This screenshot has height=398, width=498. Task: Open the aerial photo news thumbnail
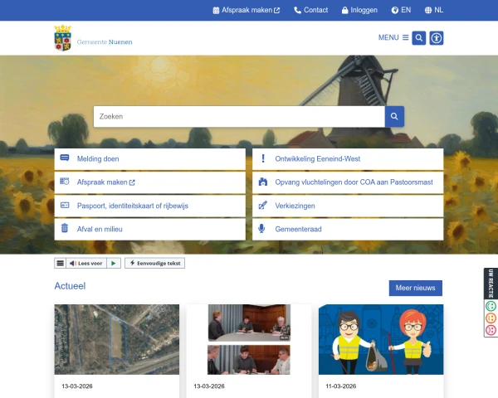click(116, 338)
